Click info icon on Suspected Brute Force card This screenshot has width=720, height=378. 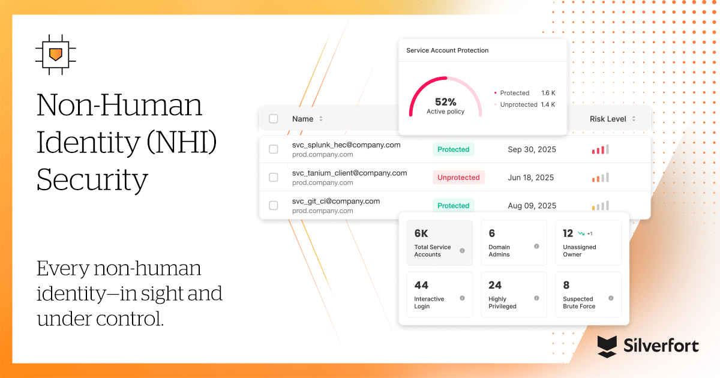click(x=611, y=298)
